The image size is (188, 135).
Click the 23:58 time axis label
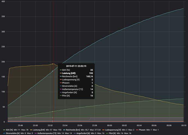pos(95,125)
